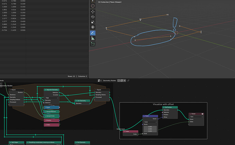Expand the collapsed Position node

(x=46, y=120)
